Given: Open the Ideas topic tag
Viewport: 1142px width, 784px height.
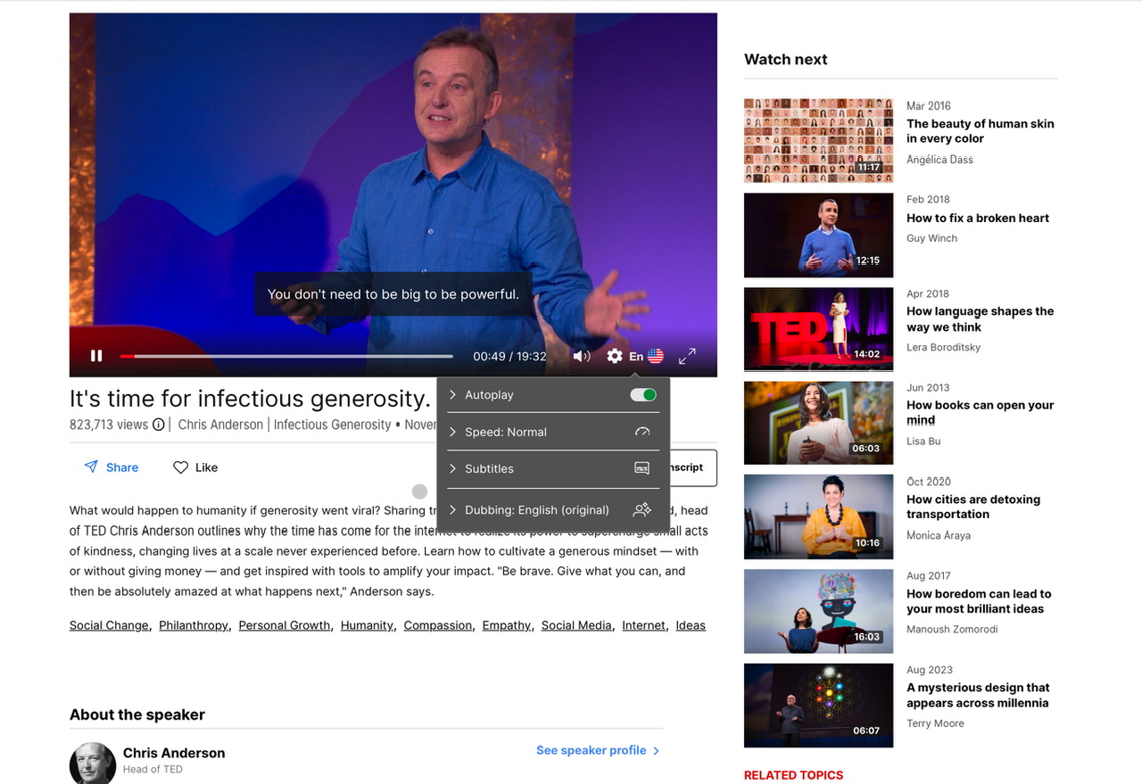Looking at the screenshot, I should tap(691, 625).
